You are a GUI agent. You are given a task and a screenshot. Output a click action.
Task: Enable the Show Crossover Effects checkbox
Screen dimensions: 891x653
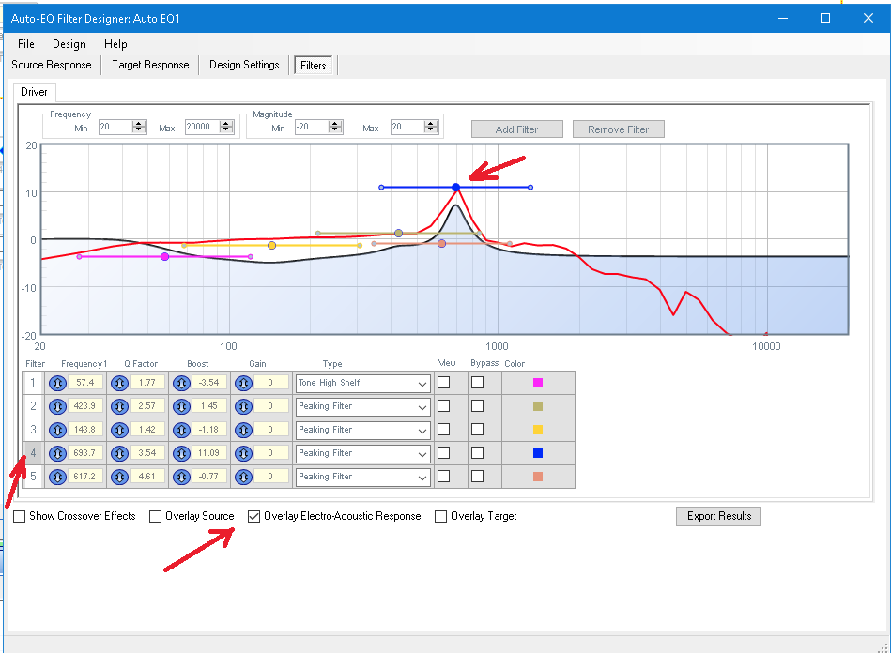tap(20, 516)
